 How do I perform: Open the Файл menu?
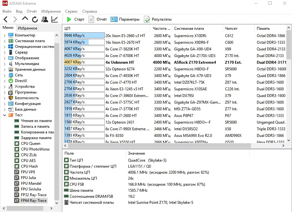[7, 11]
